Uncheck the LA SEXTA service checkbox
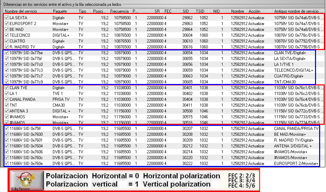 7,18
